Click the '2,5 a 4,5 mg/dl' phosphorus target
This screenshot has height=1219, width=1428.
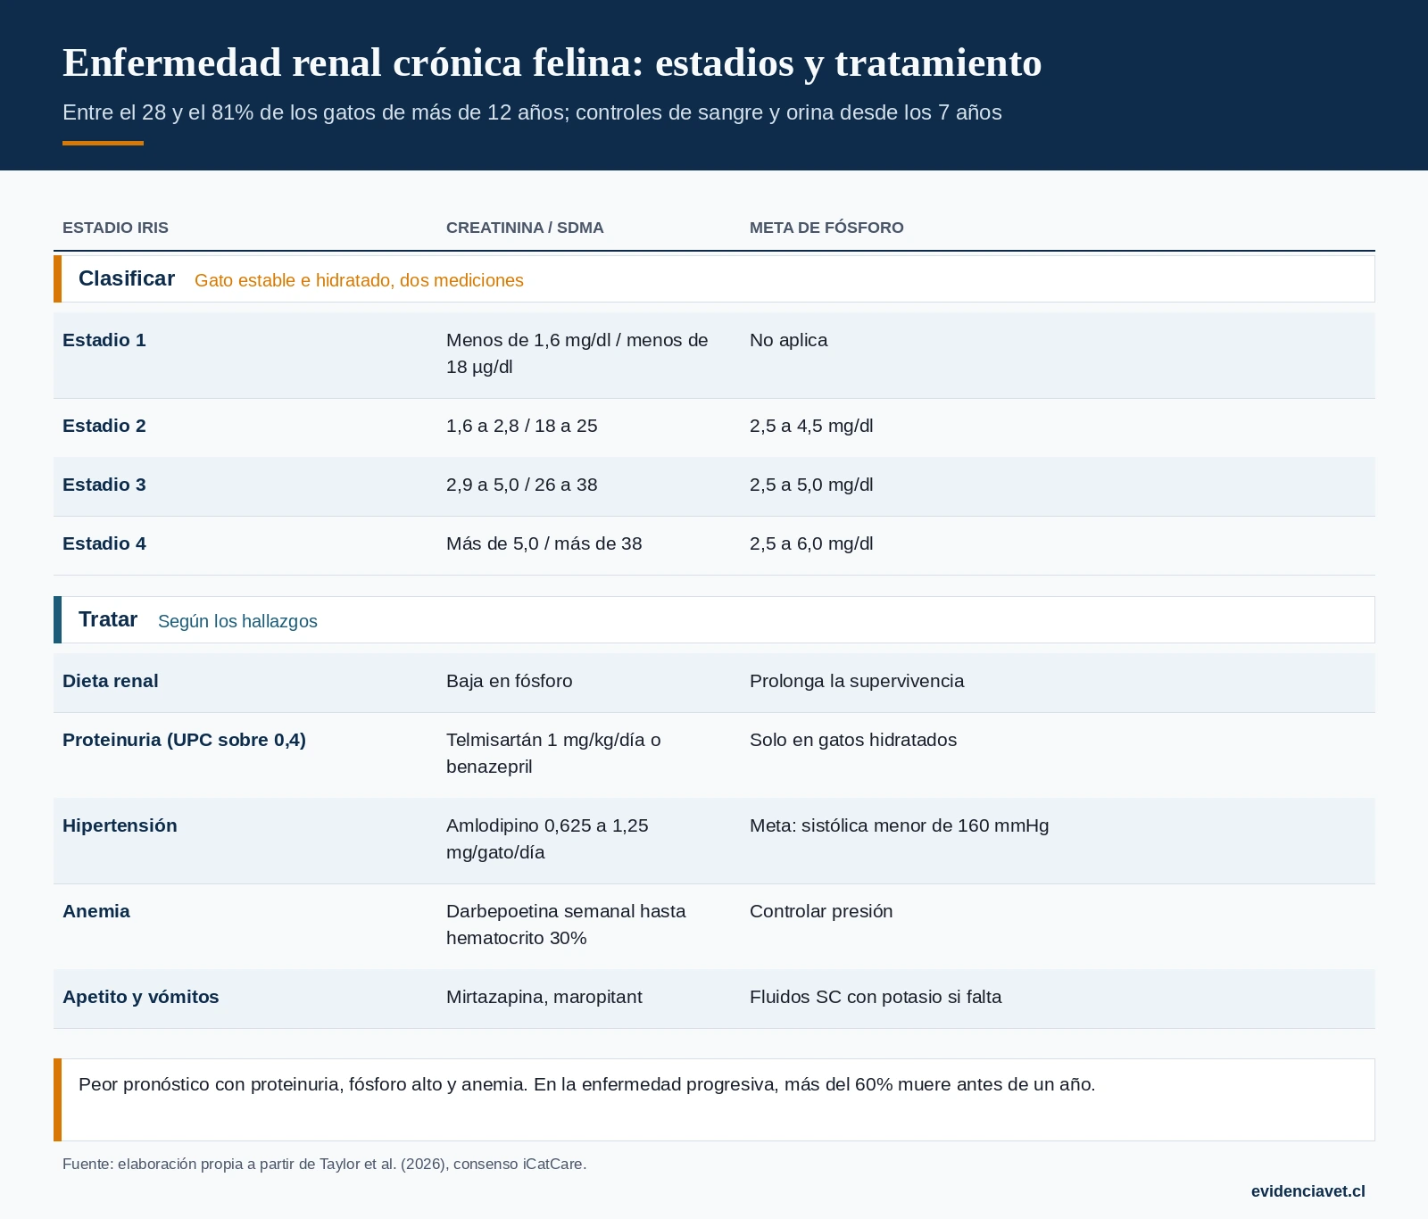pos(811,426)
